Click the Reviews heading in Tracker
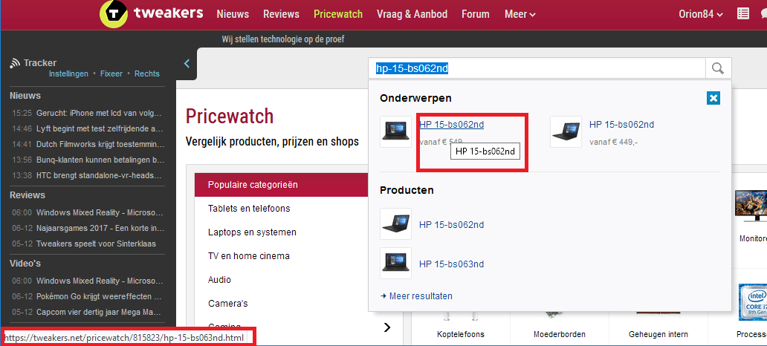Screen dimensions: 767x346 coord(27,195)
